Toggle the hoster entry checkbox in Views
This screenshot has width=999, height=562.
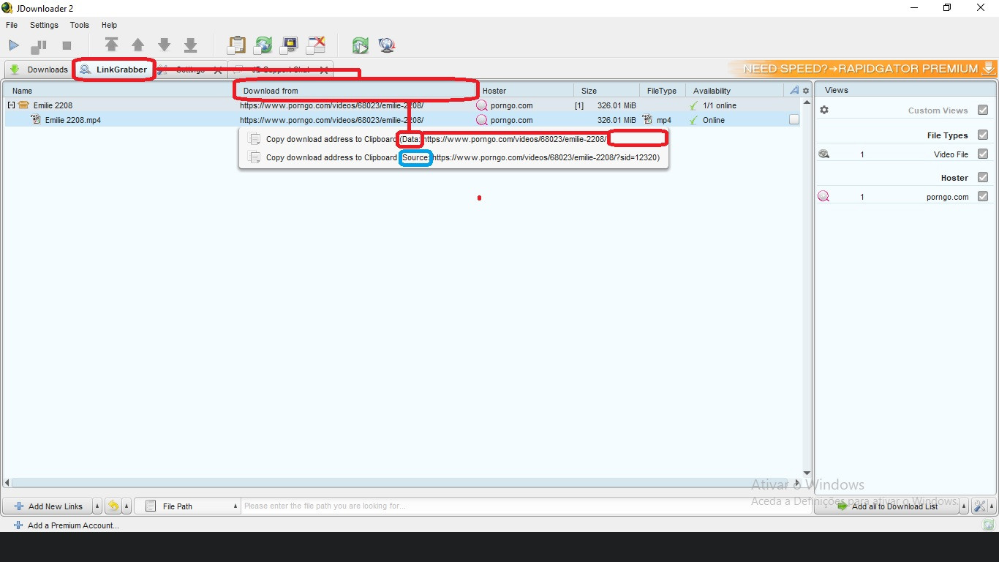click(983, 196)
